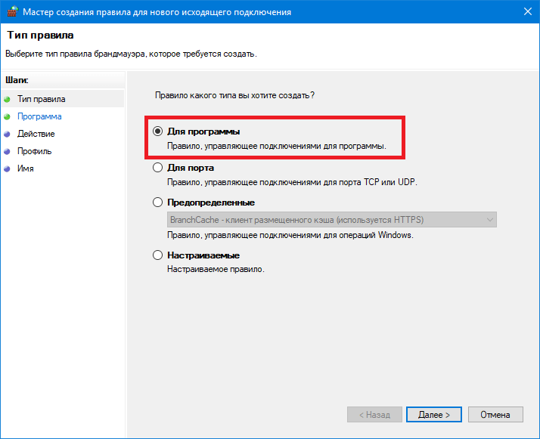Choose the 'Предопределенные' rule type option
This screenshot has height=439, width=540.
[158, 202]
